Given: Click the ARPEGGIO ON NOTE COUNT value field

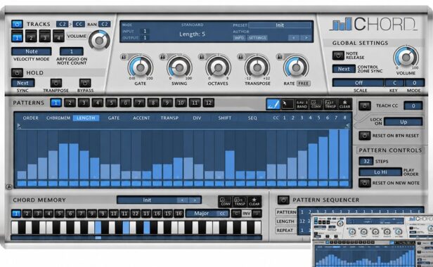Looking at the screenshot, I should [72, 51].
